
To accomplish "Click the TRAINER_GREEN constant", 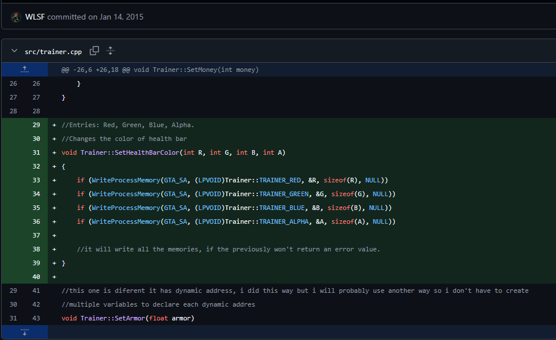I will tap(284, 194).
